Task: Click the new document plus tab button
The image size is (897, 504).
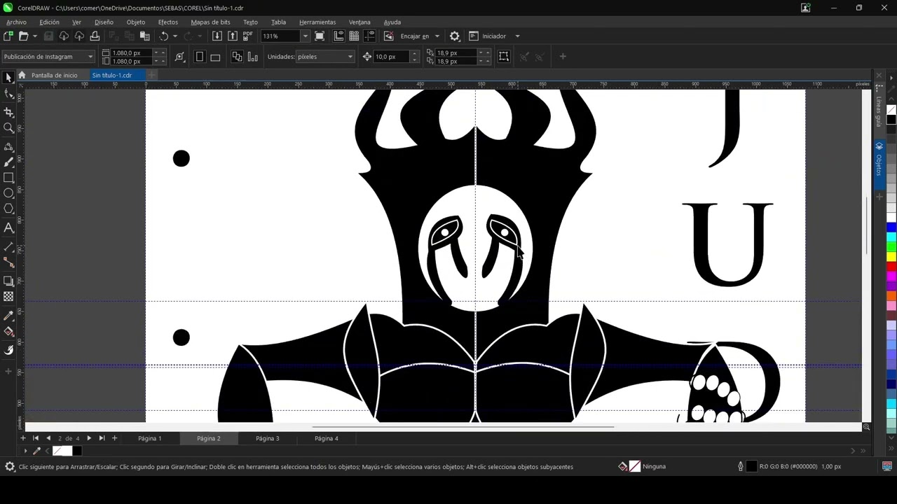Action: [x=151, y=76]
